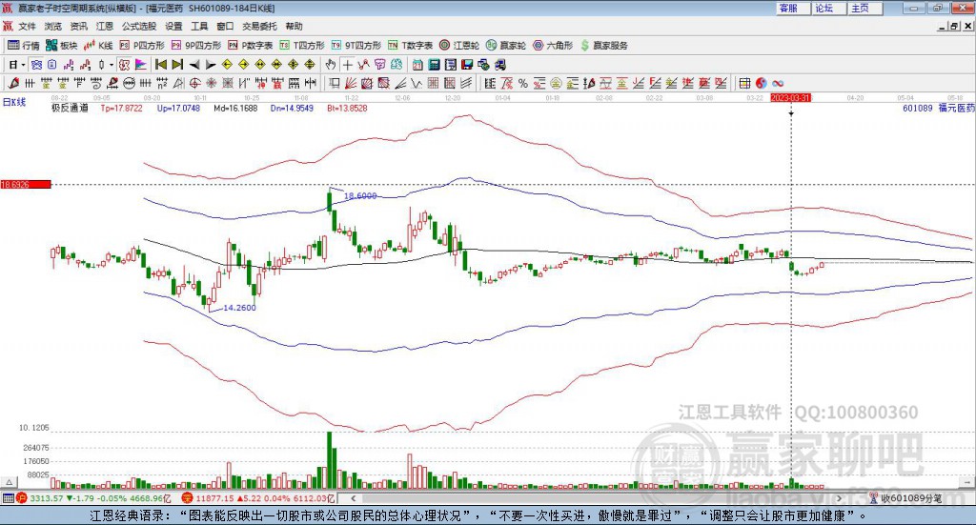Click black right arrow scroll icon
This screenshot has width=976, height=525.
pos(211,65)
